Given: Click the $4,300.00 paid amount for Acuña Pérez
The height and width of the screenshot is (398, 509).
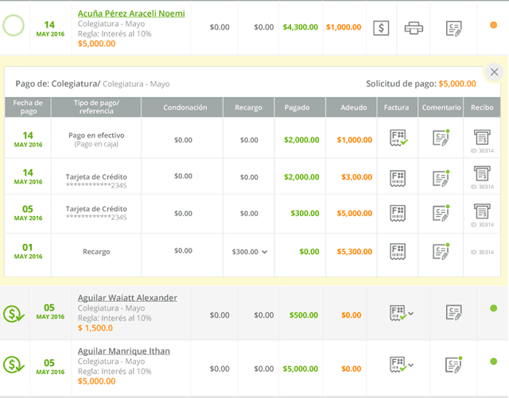Looking at the screenshot, I should coord(301,27).
